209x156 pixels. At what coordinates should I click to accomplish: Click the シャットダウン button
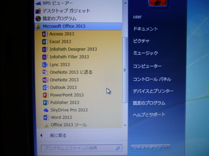(x=147, y=147)
